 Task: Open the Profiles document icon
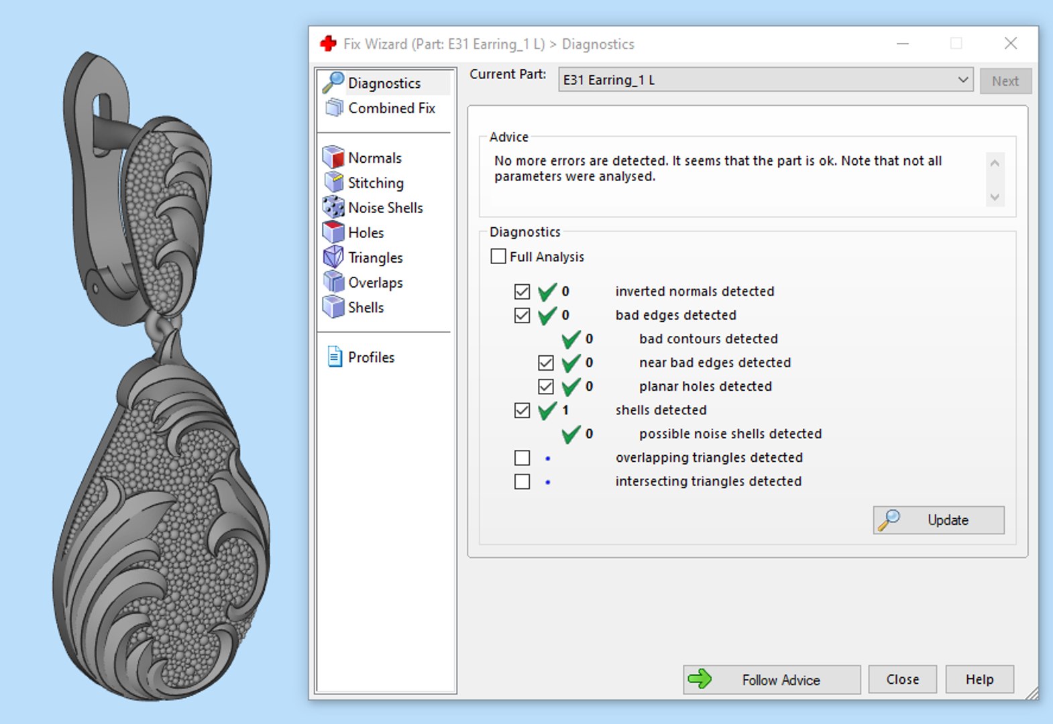(x=334, y=357)
